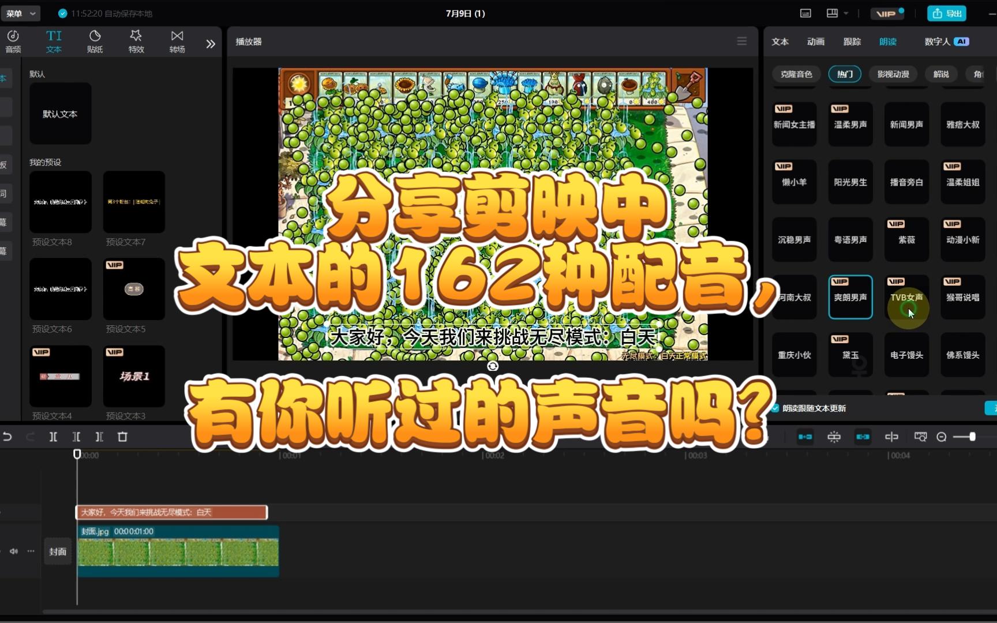The width and height of the screenshot is (997, 623).
Task: Toggle auto snapping in timeline toolbar
Action: [834, 437]
